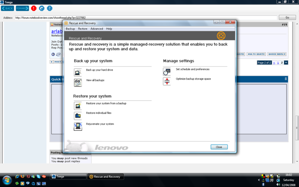Click the Show Desktop Quick Launch icon

(x=44, y=184)
